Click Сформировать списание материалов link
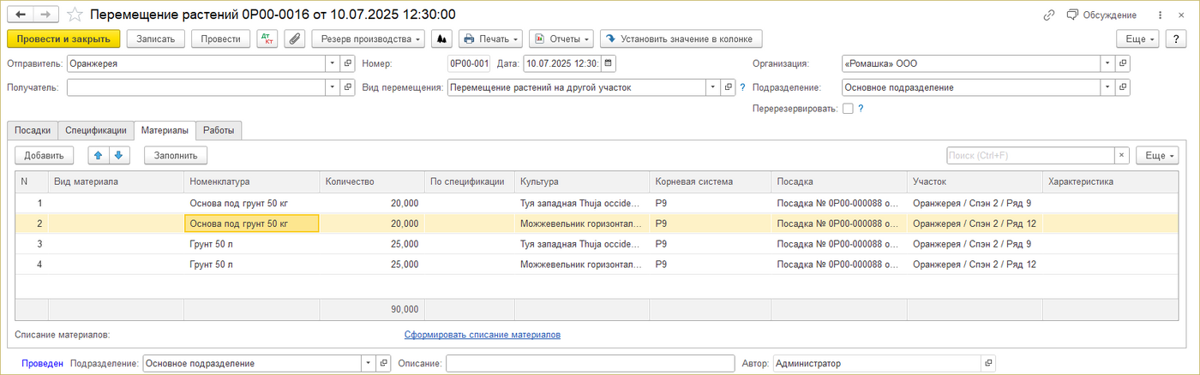Screen dimensions: 1200x375 (482, 335)
